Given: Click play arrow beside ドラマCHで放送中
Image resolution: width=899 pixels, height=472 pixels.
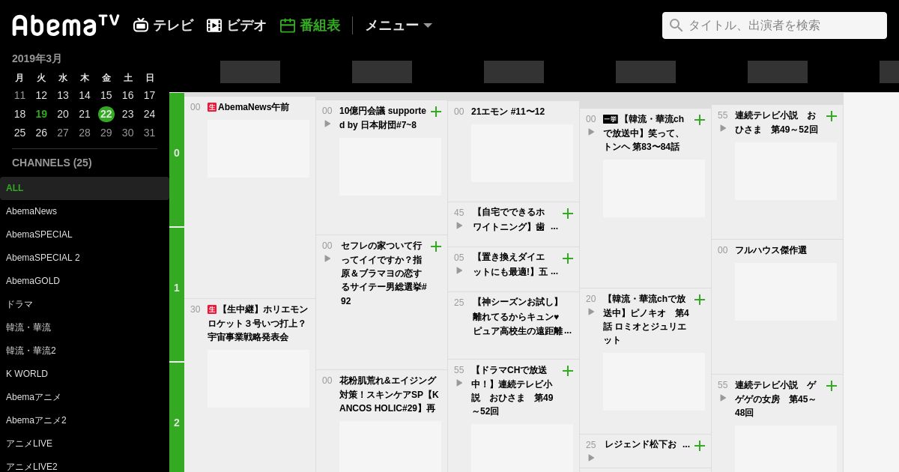Looking at the screenshot, I should tap(459, 383).
